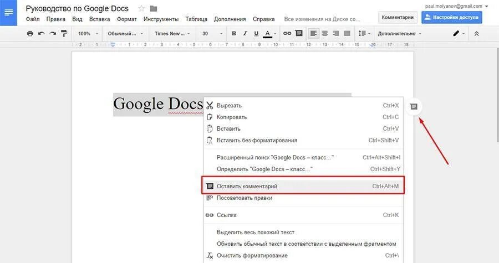Click the save status text

(322, 19)
